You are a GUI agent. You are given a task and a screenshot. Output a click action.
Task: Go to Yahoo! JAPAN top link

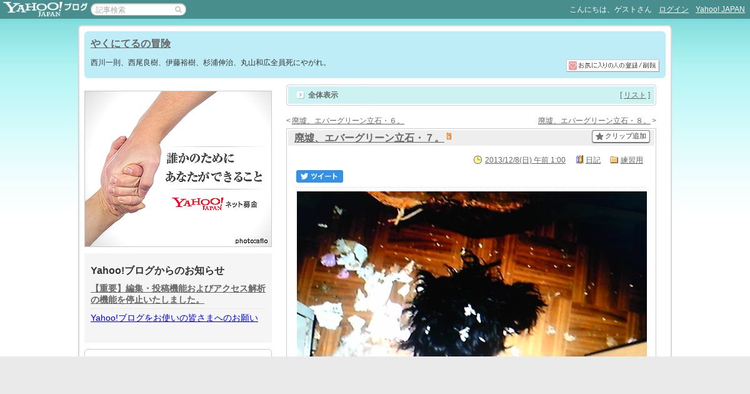(720, 9)
